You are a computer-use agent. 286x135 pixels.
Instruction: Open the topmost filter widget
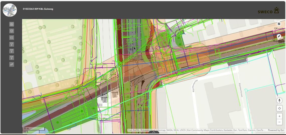[12, 44]
